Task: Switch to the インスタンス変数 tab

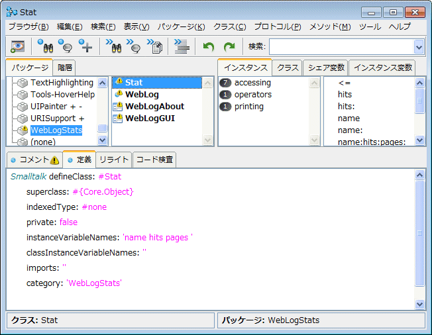Action: tap(382, 68)
